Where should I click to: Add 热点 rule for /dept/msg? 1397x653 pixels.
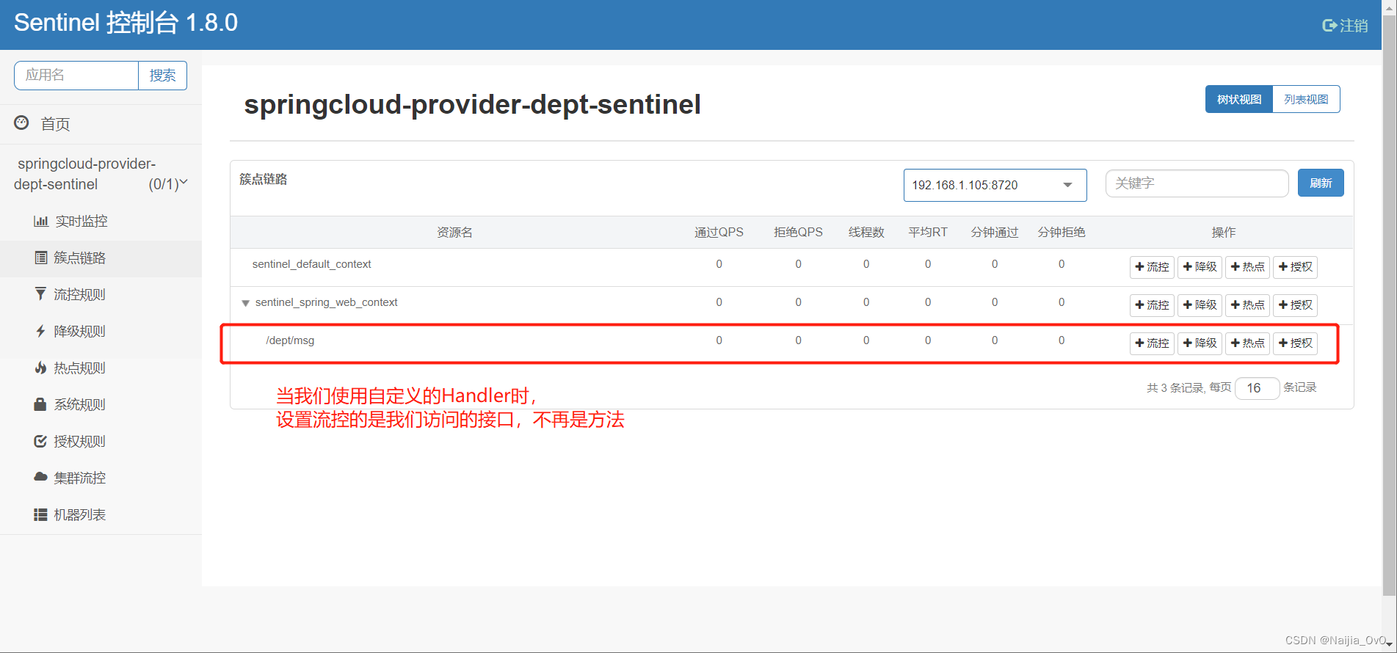point(1247,343)
